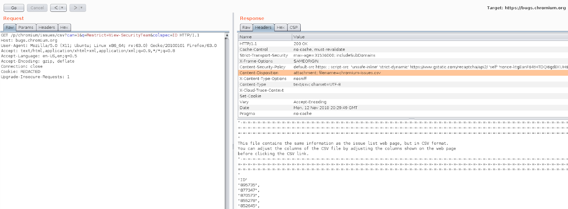Click the Cancel button
This screenshot has height=209, width=568.
click(37, 8)
